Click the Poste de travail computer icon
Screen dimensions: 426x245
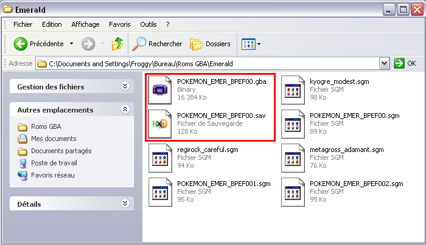(23, 164)
